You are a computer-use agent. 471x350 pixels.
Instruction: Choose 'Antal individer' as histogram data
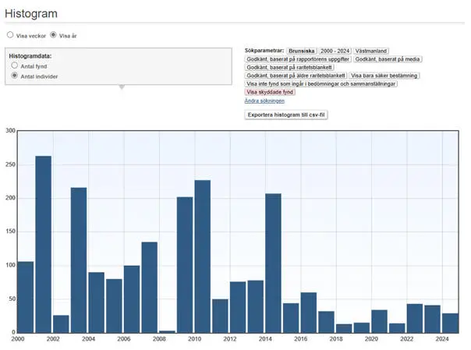tap(15, 76)
